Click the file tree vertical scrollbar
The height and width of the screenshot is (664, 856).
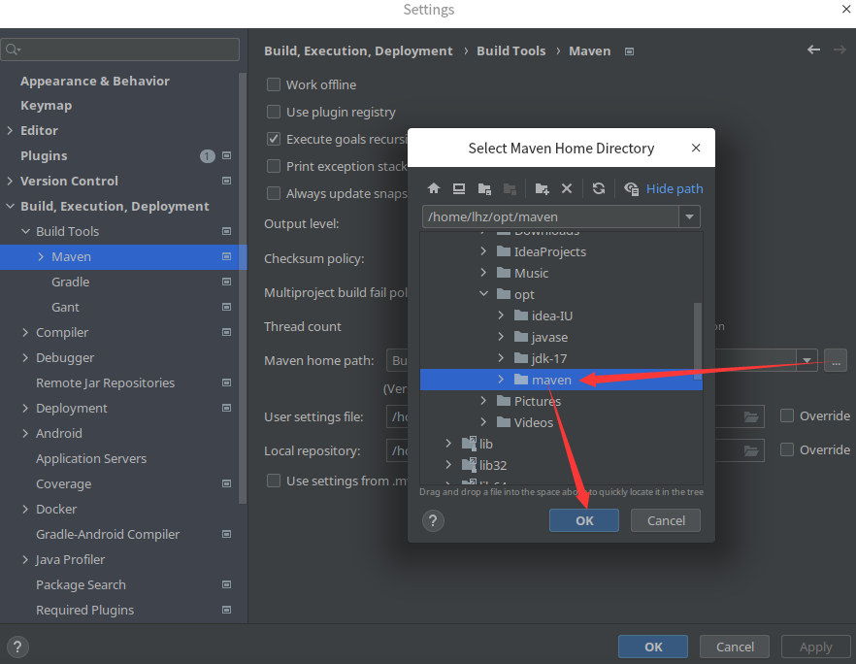[x=698, y=342]
